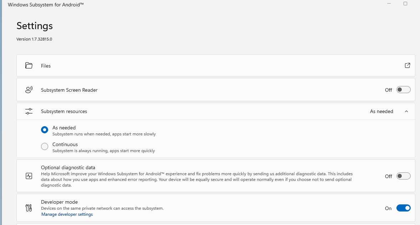Enable the Optional diagnostic data switch
Screen dimensions: 420x225
[x=403, y=176]
